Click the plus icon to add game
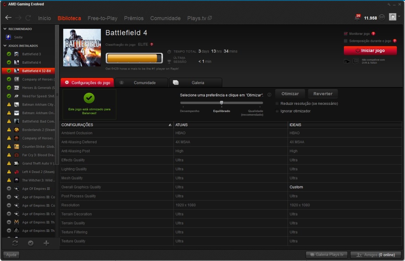This screenshot has height=261, width=405. click(46, 243)
